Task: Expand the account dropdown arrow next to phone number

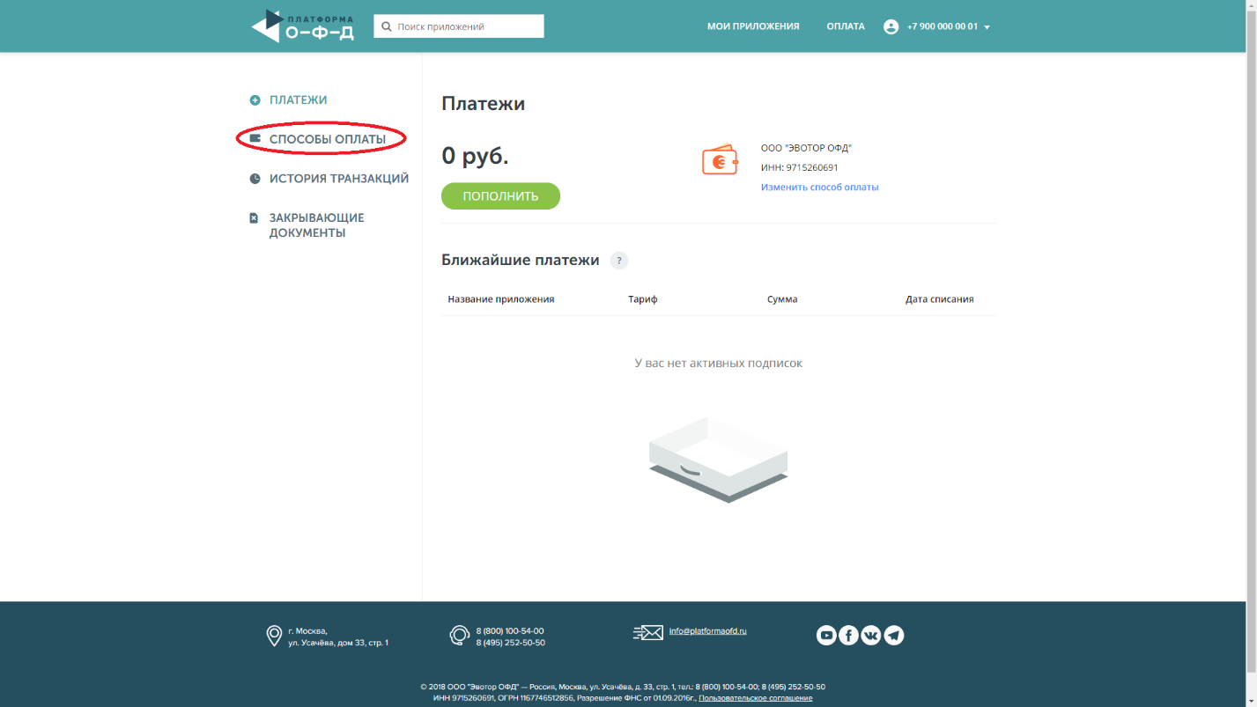Action: pos(987,27)
